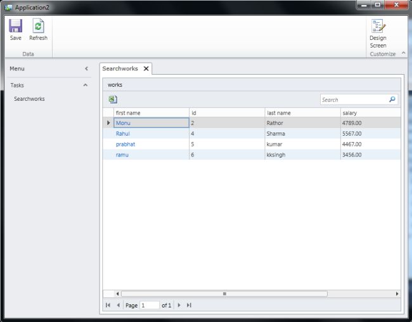Click the salary cell 4789.00
This screenshot has width=412, height=322.
371,123
